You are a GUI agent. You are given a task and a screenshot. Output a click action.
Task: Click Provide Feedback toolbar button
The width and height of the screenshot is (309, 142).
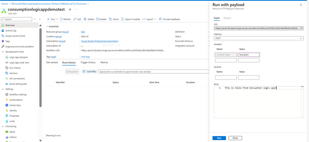point(169,19)
